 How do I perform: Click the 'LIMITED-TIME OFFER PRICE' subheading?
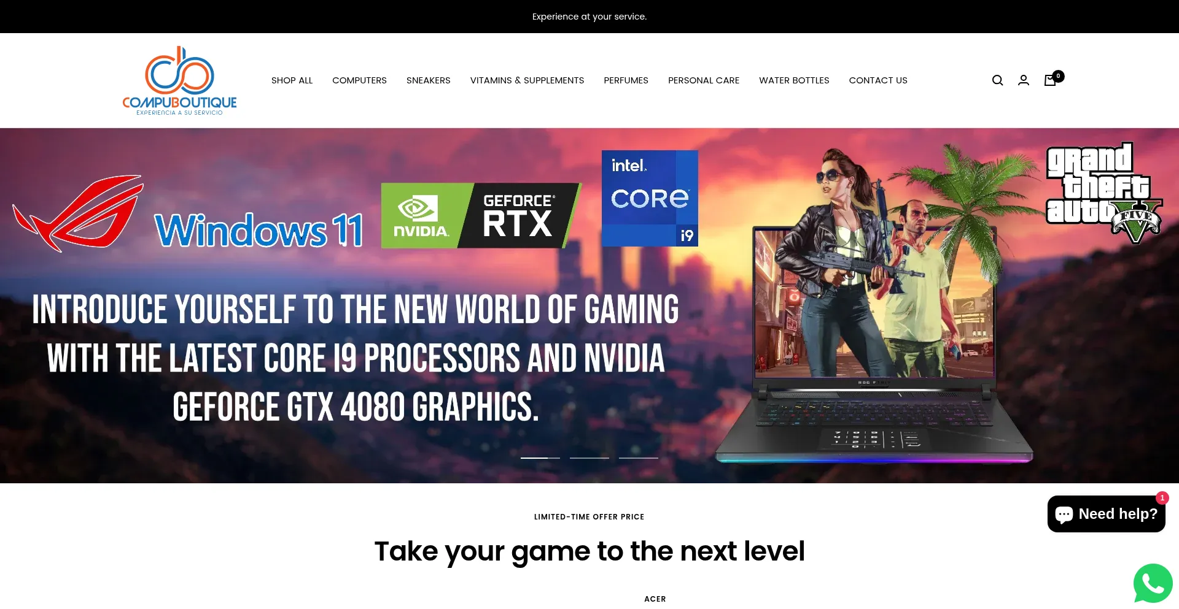pos(589,517)
